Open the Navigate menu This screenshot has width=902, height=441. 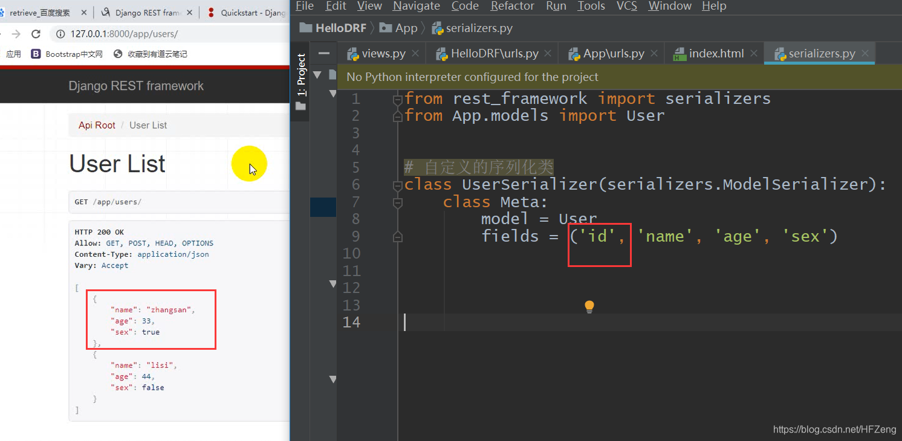click(x=417, y=6)
